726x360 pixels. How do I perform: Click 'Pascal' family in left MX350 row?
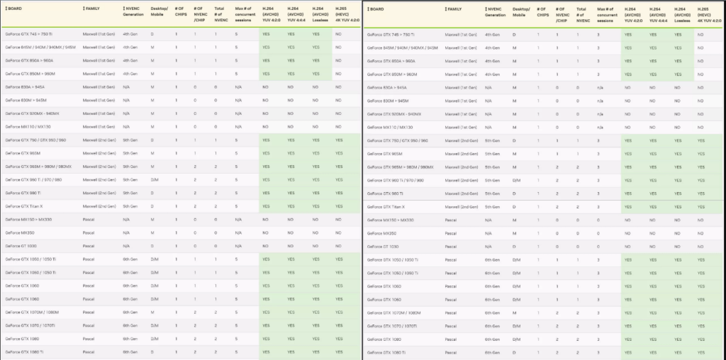click(x=89, y=232)
